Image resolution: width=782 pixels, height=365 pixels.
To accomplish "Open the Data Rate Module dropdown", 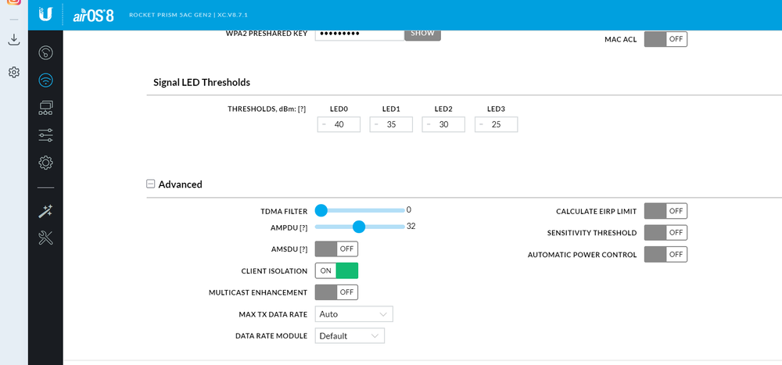I will click(350, 336).
